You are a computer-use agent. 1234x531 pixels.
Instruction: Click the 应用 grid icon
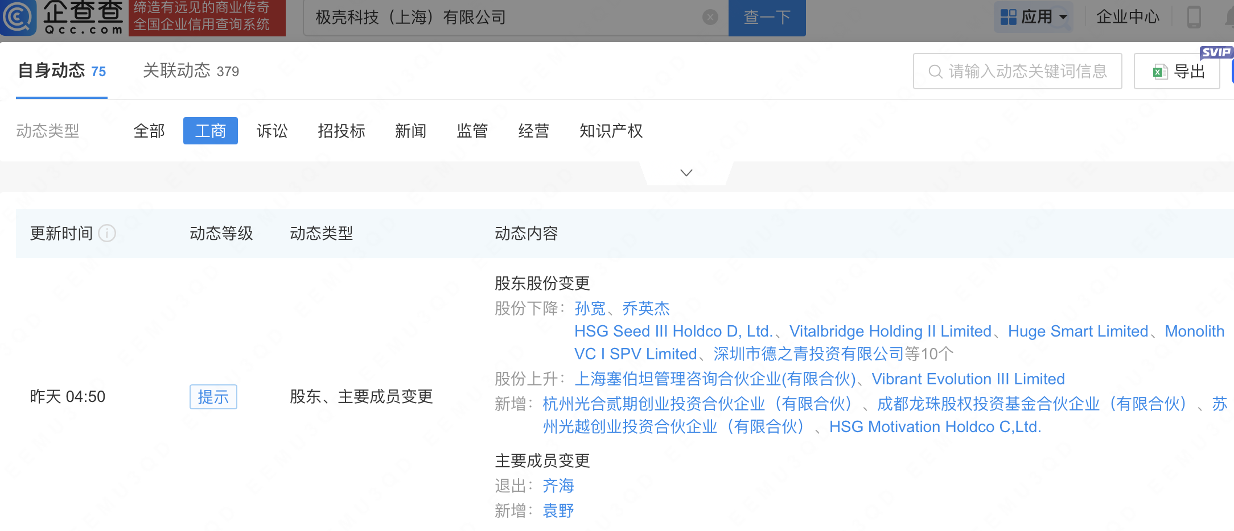(x=1008, y=17)
